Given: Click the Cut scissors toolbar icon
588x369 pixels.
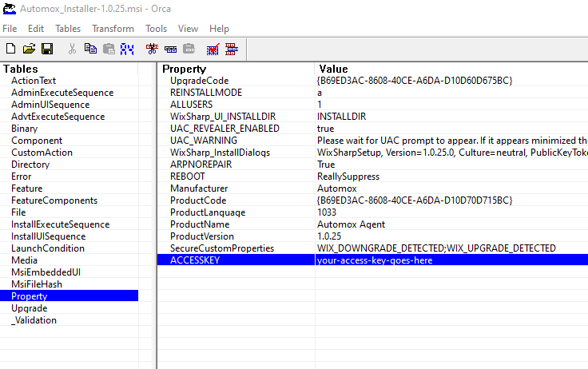Looking at the screenshot, I should coord(72,49).
